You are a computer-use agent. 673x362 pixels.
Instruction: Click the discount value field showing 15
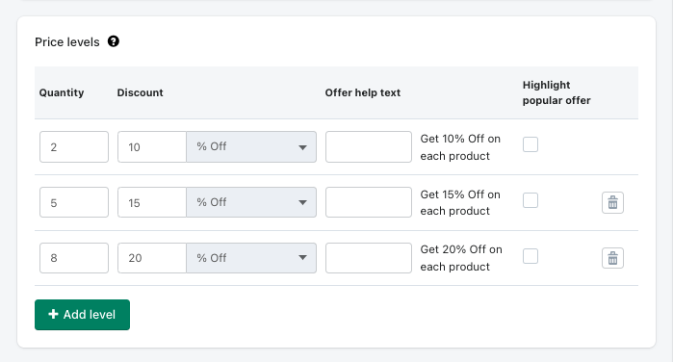pyautogui.click(x=152, y=202)
